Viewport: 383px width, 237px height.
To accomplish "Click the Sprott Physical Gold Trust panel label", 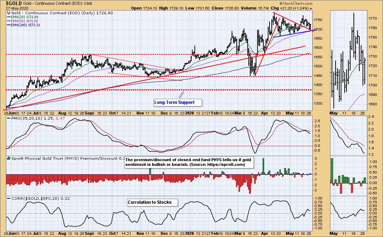I will 66,158.
